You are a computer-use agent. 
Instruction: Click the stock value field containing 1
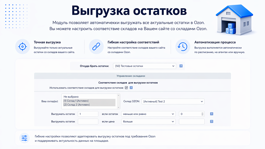coord(88,114)
